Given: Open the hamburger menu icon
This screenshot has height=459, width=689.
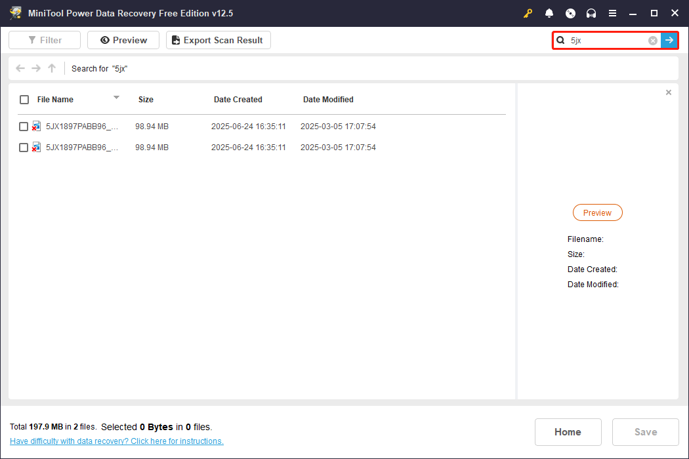Looking at the screenshot, I should tap(612, 13).
